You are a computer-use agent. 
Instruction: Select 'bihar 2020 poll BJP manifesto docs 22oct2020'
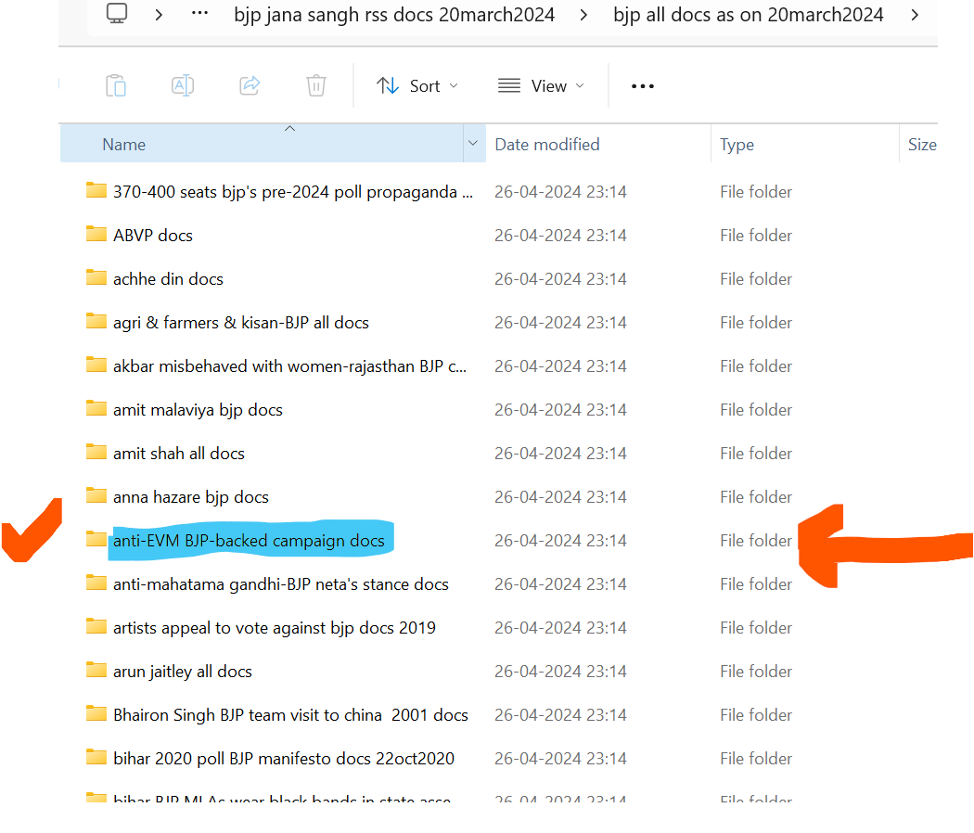[284, 759]
